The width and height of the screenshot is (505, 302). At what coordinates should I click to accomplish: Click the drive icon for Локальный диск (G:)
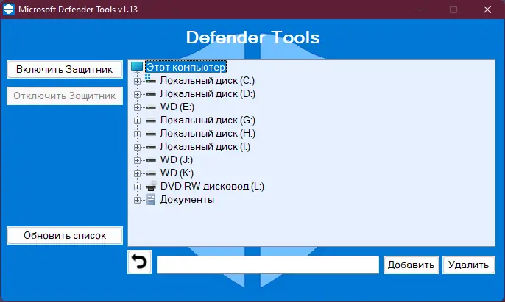pyautogui.click(x=150, y=121)
